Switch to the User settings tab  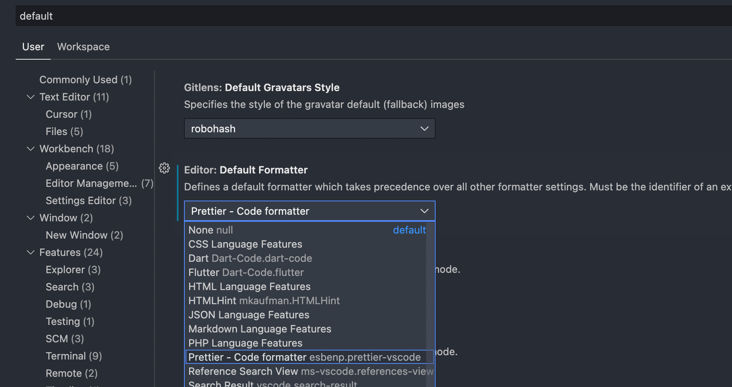coord(33,47)
